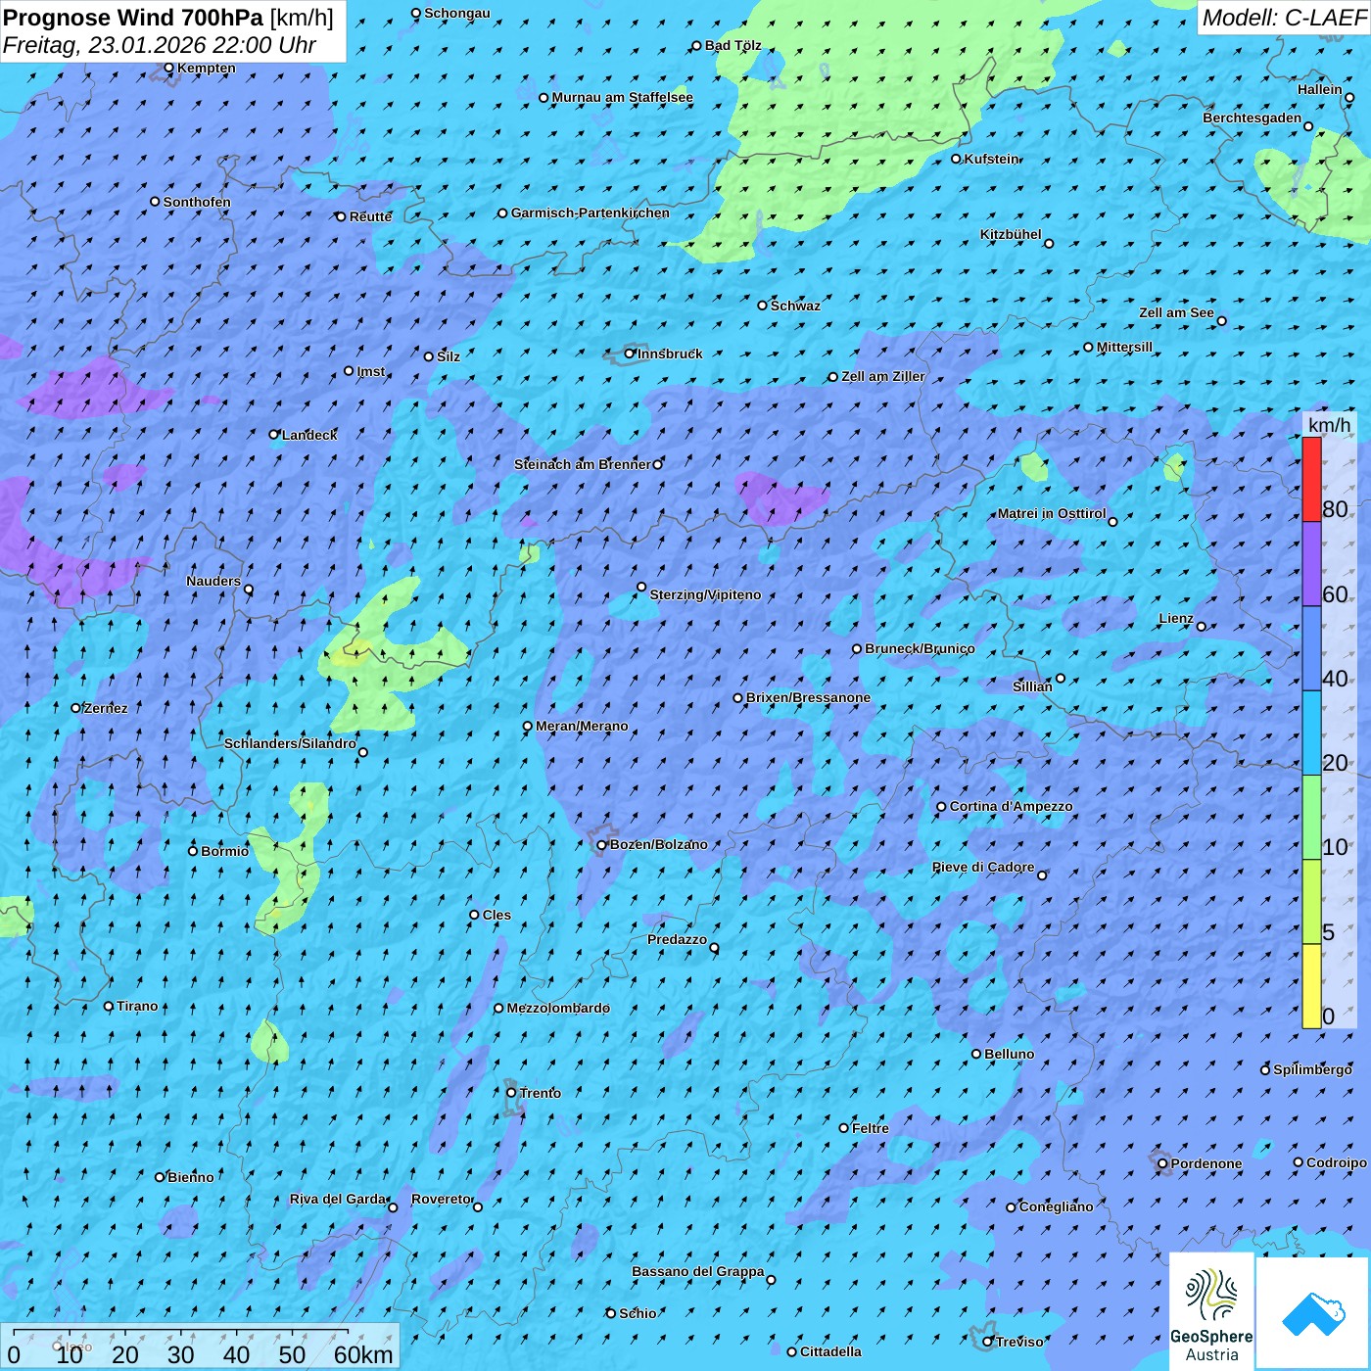The image size is (1371, 1371).
Task: Click the red 80 km/h legend color
Action: coord(1311,479)
